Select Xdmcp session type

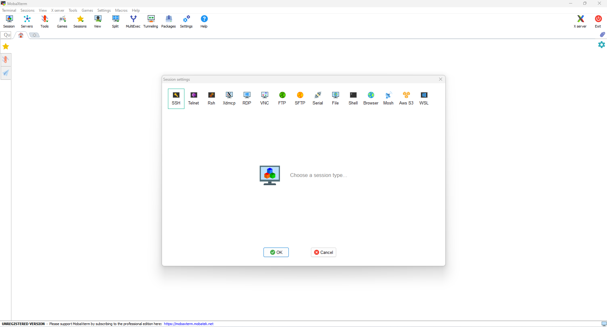pyautogui.click(x=229, y=99)
